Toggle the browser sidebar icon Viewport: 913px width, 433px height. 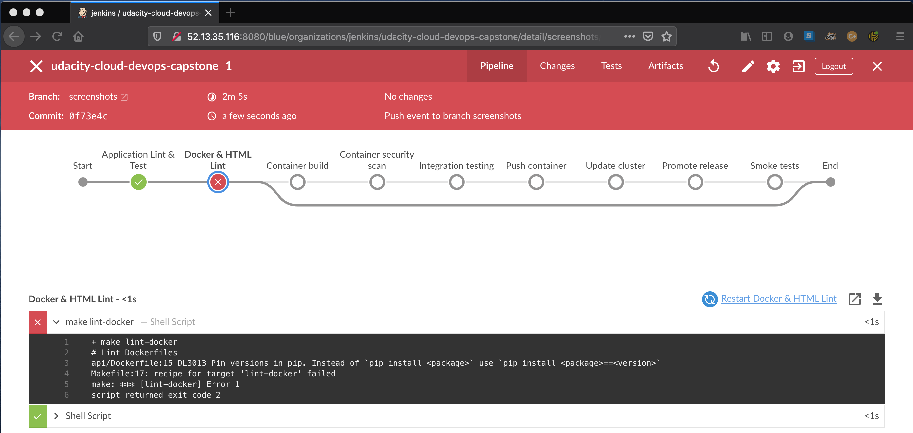[767, 36]
